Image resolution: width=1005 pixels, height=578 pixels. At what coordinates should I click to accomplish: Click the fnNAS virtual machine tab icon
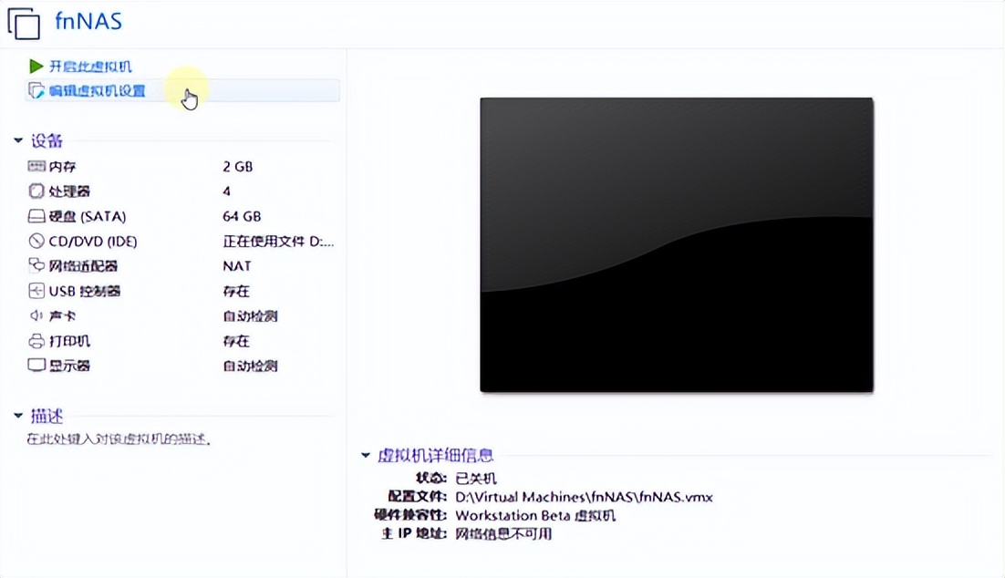click(24, 23)
